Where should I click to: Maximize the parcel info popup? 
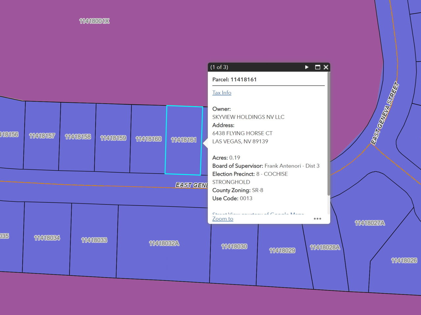coord(317,67)
